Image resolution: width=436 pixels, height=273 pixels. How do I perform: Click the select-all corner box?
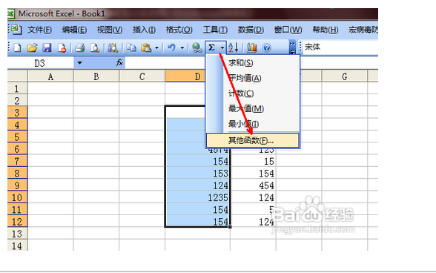click(17, 76)
